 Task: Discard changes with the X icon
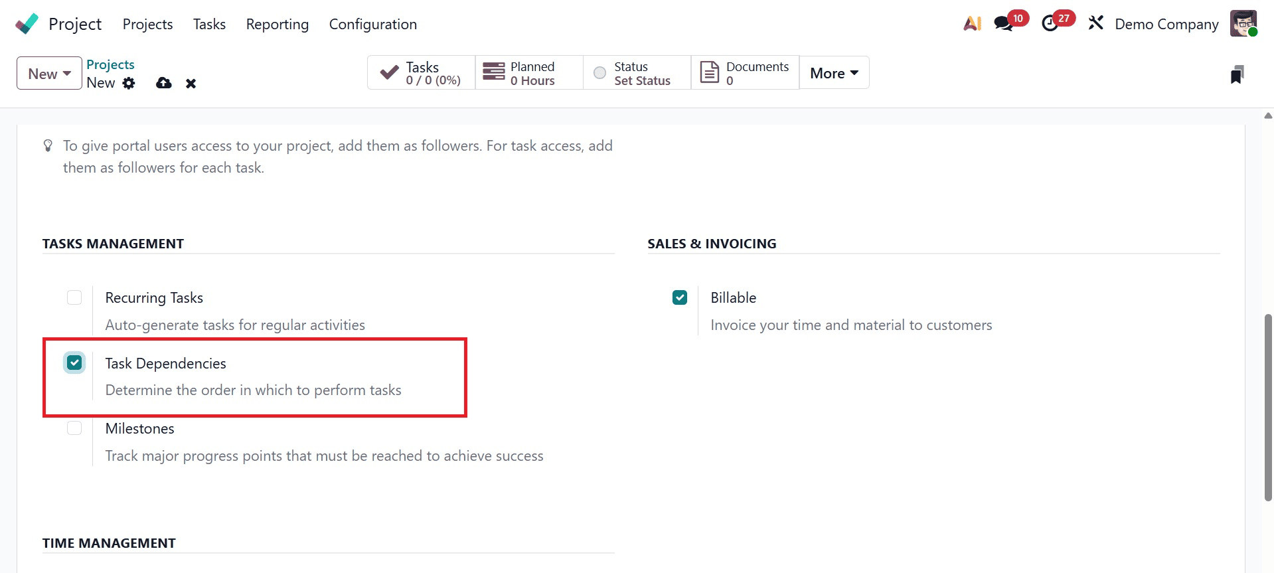tap(191, 84)
